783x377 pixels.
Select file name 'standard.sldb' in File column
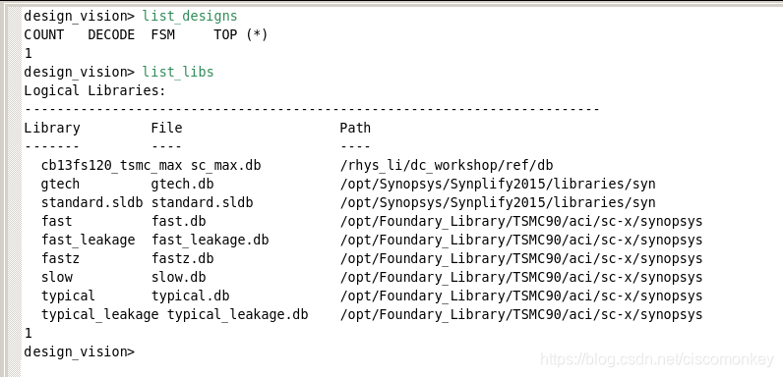[203, 203]
